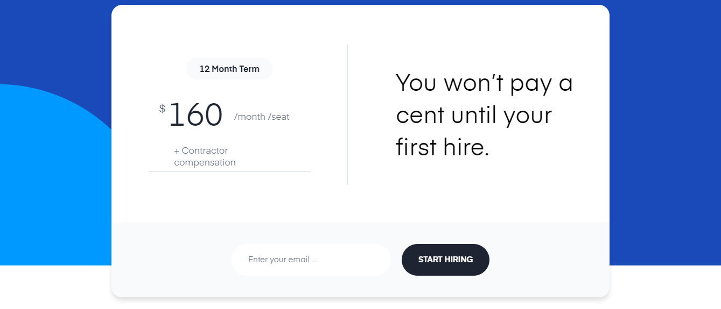
Task: Click the /seat label
Action: [x=278, y=117]
